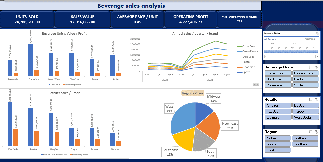Open the QUARTERS time level dropdown
The image size is (323, 162).
[x=311, y=39]
